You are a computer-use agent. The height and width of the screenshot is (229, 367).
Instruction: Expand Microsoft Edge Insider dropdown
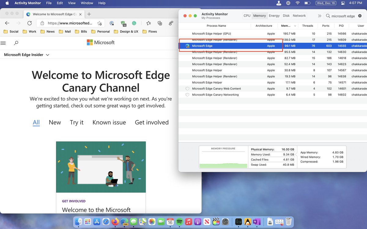tap(27, 55)
